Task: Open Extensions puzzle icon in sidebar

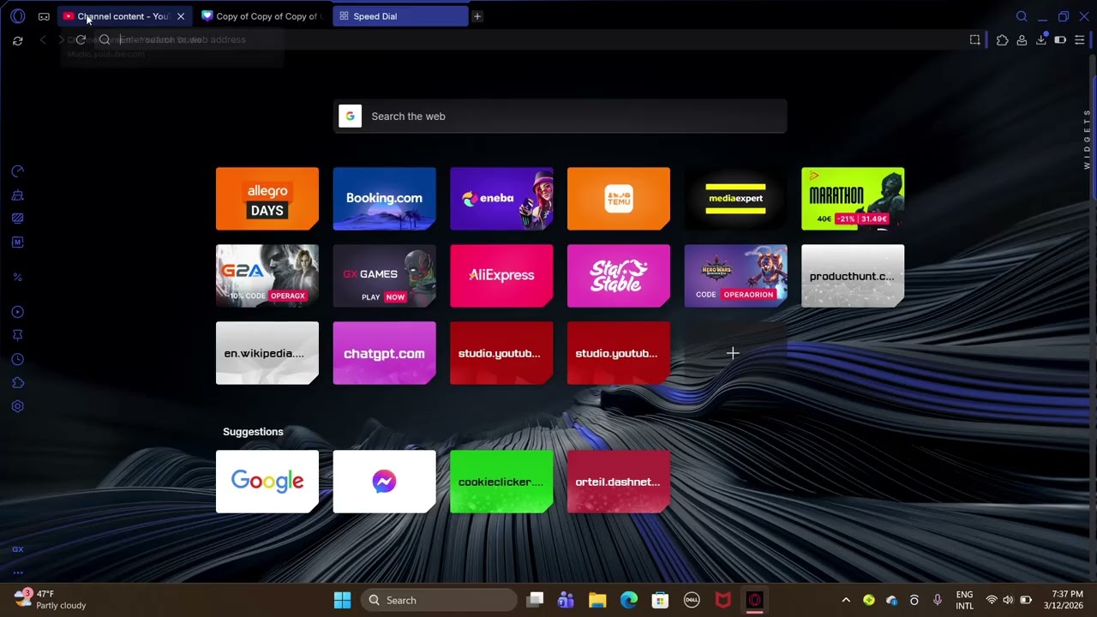Action: (17, 383)
